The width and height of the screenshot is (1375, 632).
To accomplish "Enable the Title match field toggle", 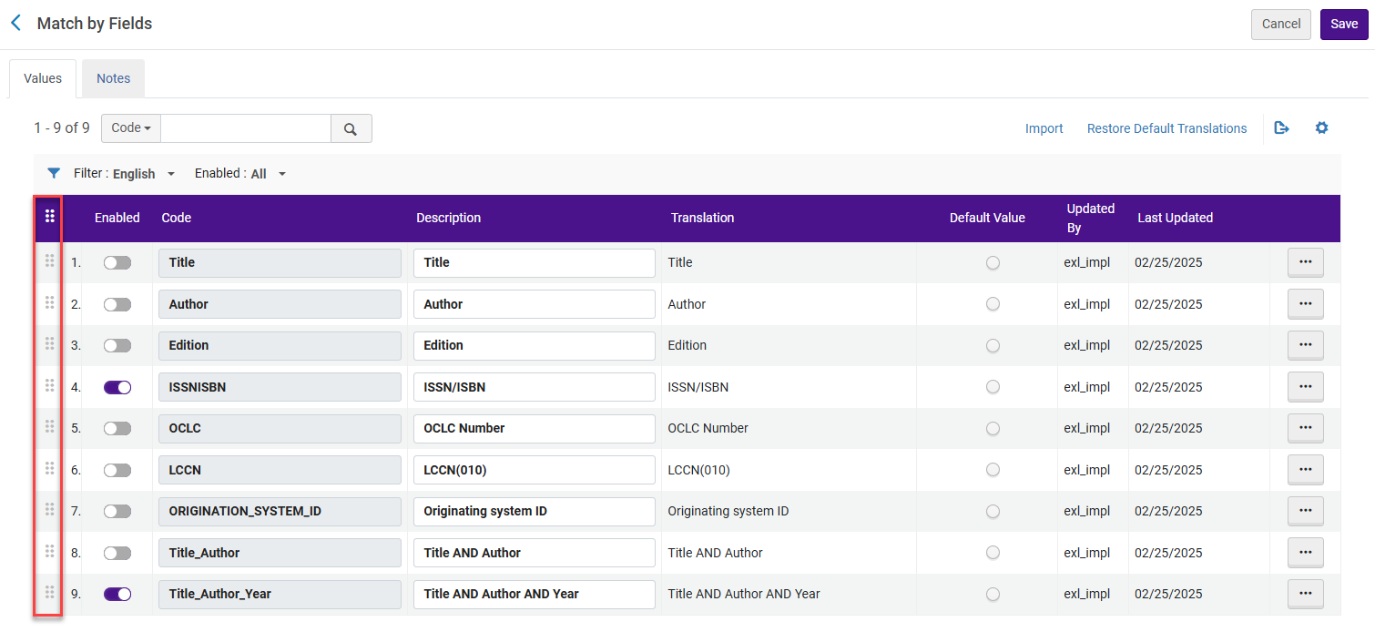I will click(117, 262).
